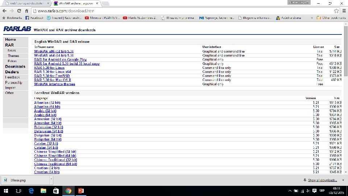Reload the page with the refresh icon

click(x=19, y=11)
